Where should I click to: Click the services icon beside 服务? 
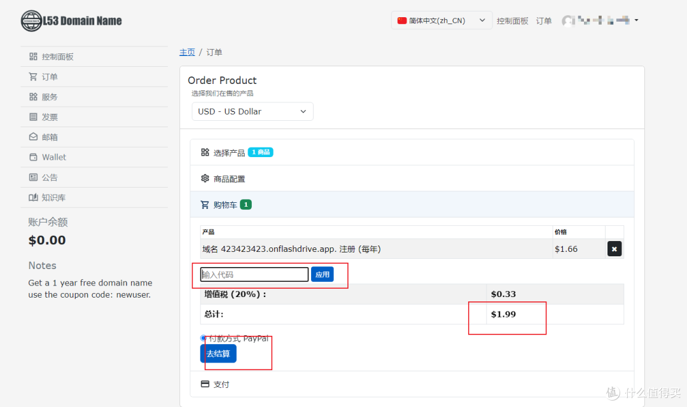33,97
